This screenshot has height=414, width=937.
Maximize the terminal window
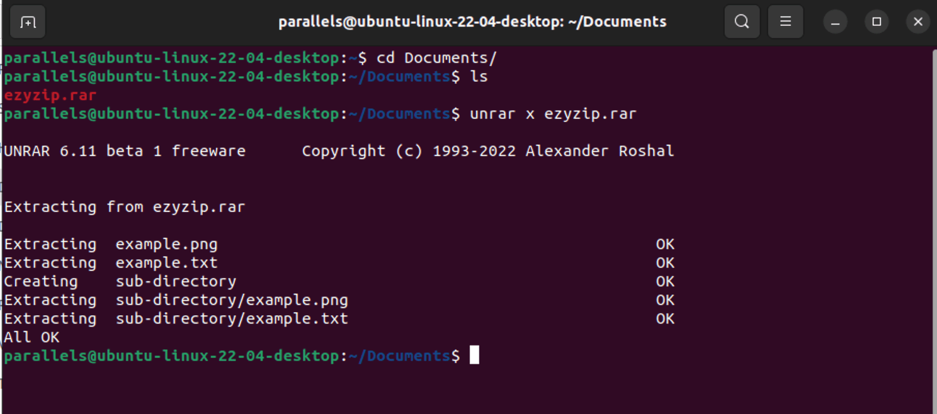click(877, 22)
